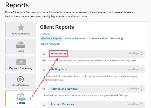
Task: Click the Virtual Wellness play icon
Action: pyautogui.click(x=20, y=79)
